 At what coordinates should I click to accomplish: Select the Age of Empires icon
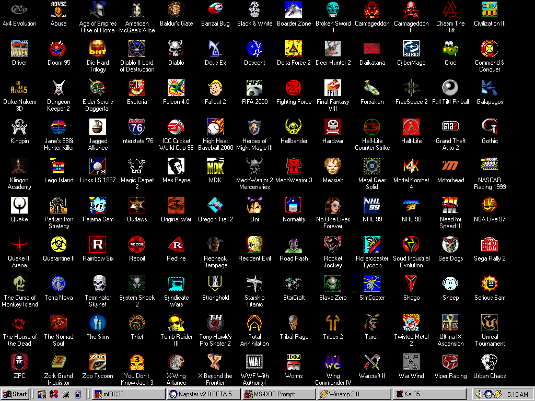(x=98, y=9)
